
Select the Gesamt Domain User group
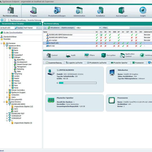(x=24, y=64)
